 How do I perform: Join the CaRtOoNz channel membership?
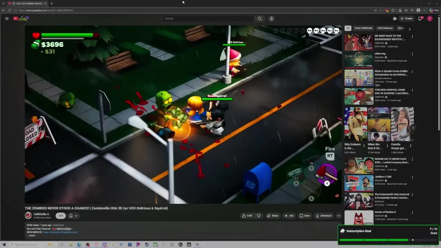[x=61, y=216]
